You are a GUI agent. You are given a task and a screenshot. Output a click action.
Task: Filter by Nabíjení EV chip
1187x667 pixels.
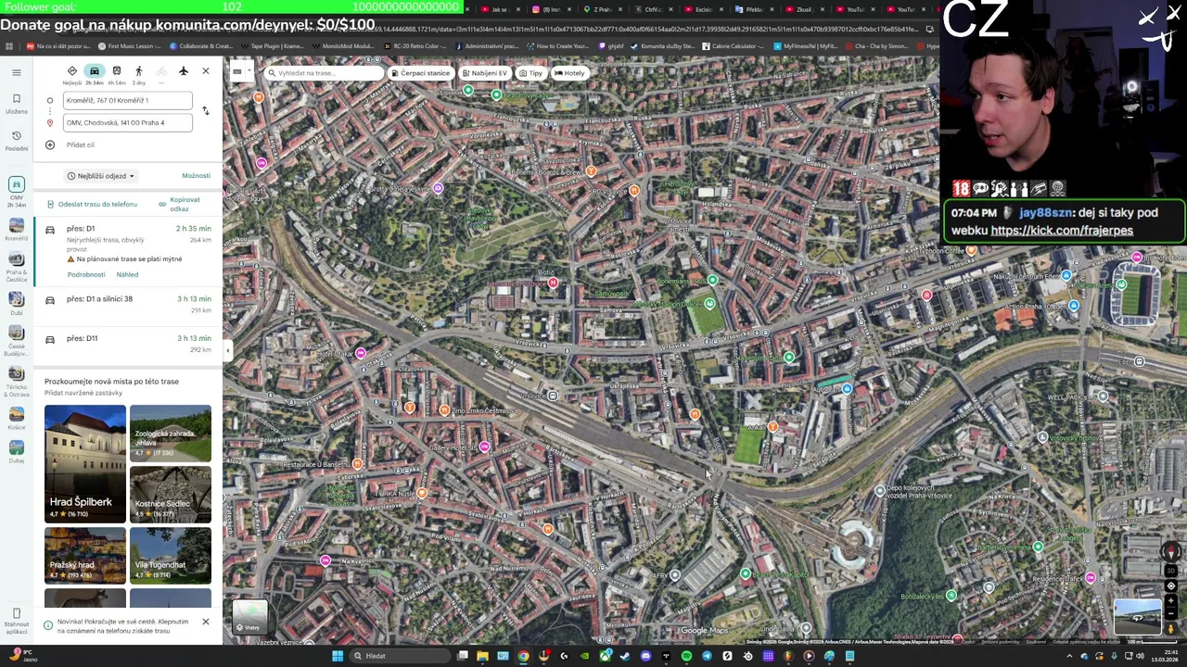tap(484, 73)
